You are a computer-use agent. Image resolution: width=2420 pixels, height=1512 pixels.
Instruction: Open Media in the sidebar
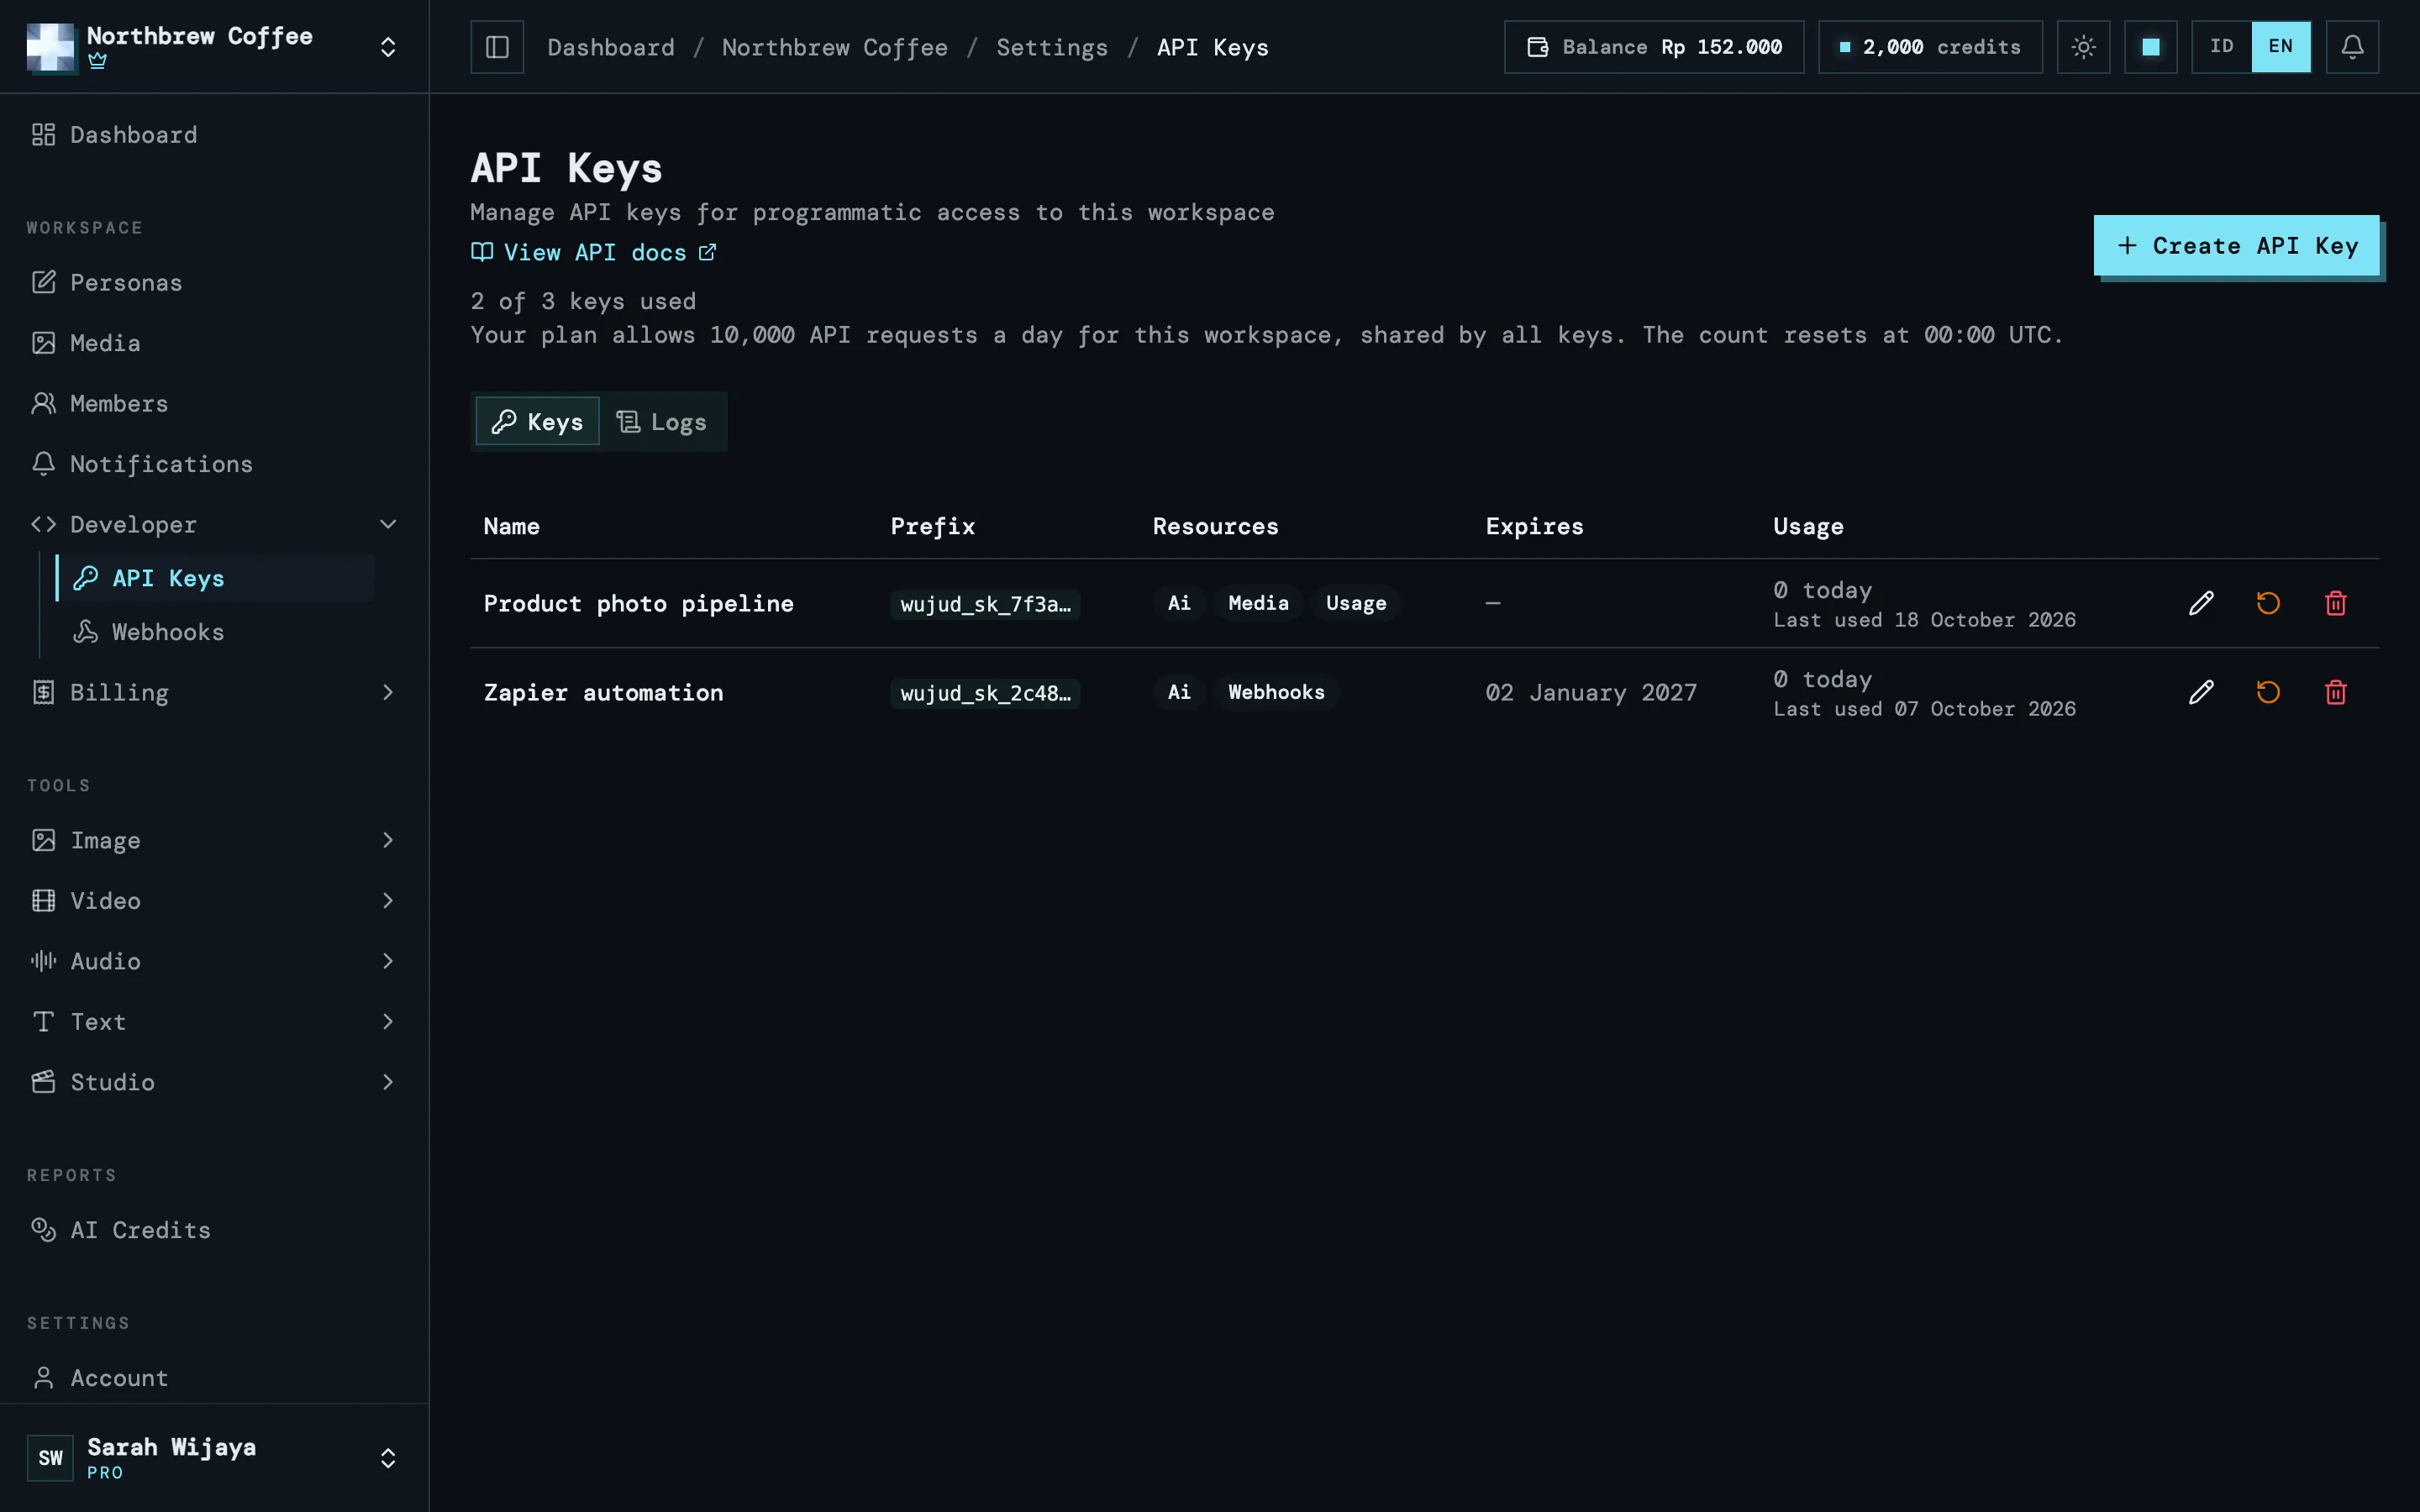coord(214,343)
